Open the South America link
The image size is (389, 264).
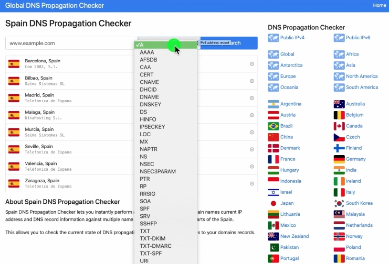[362, 87]
